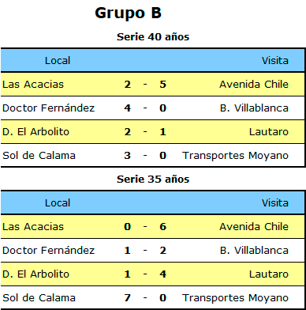Click score 6 for Avenida Chile
Screen dimensions: 306x310
click(162, 227)
